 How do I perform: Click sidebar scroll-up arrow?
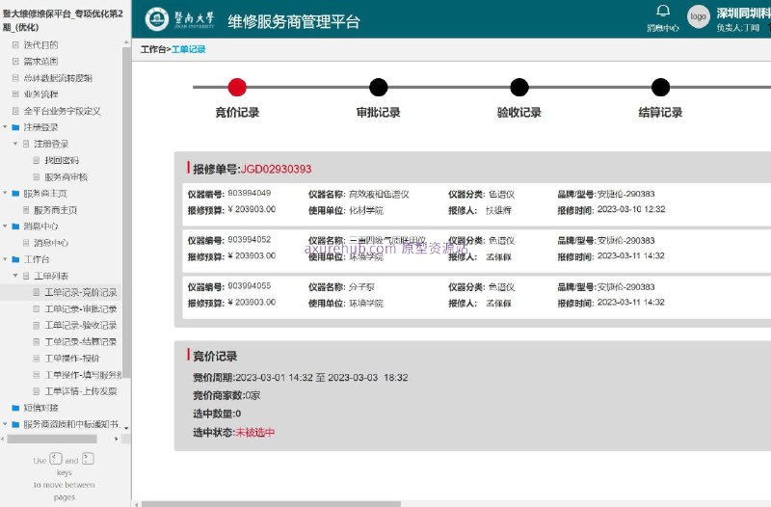coord(126,43)
